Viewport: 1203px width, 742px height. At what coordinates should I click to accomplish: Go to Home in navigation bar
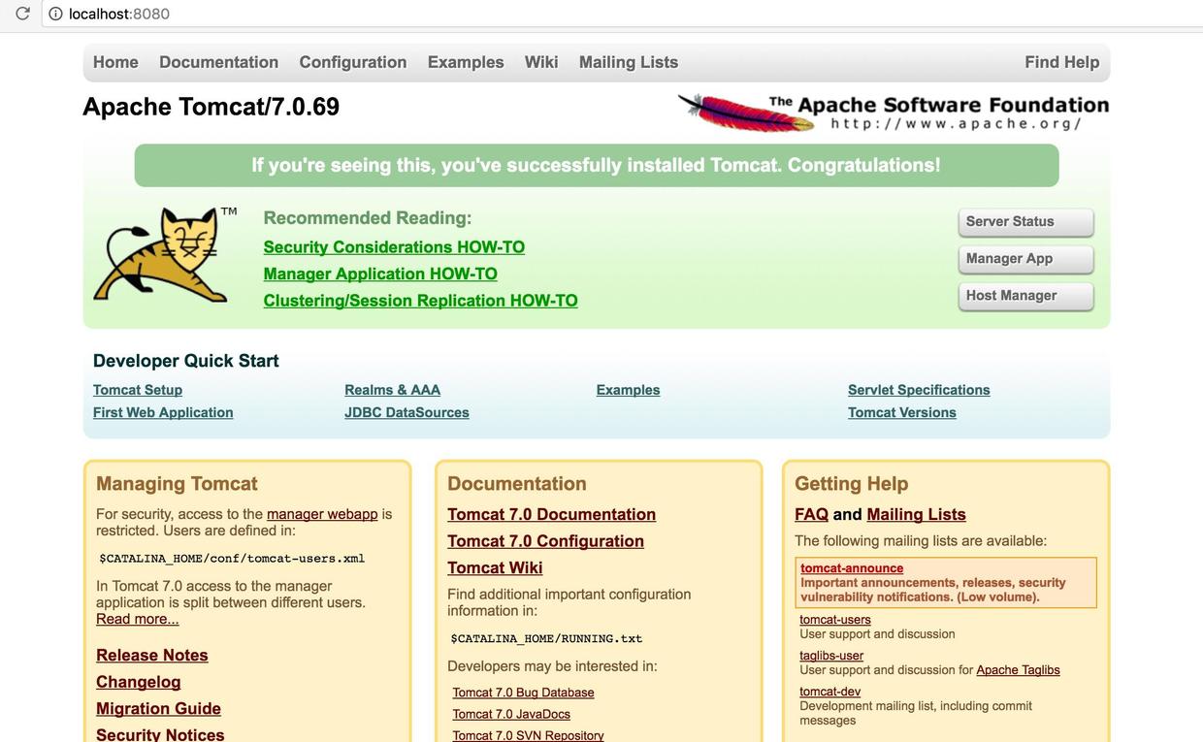coord(115,62)
